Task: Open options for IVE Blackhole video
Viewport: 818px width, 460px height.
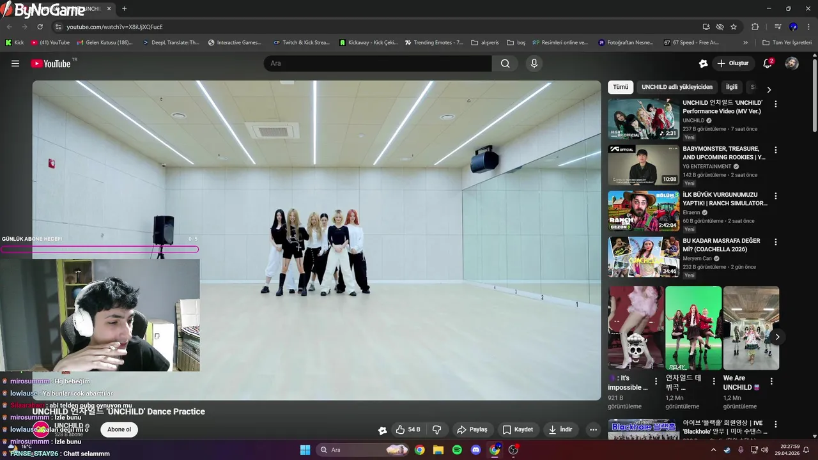Action: point(776,424)
